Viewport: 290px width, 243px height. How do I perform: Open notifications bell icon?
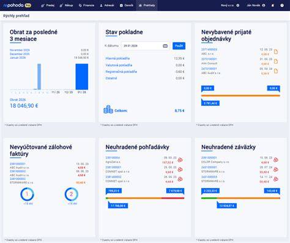coord(273,6)
